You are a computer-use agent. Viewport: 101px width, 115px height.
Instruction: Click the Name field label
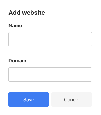coord(15,26)
